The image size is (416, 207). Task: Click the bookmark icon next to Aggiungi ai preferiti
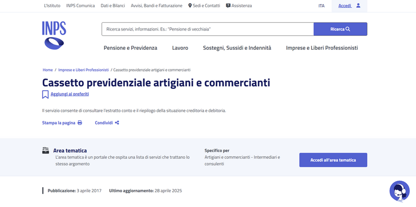click(x=45, y=94)
